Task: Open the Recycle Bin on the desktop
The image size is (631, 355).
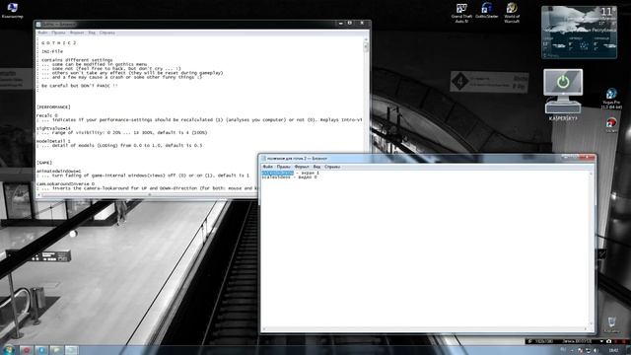Action: click(611, 324)
